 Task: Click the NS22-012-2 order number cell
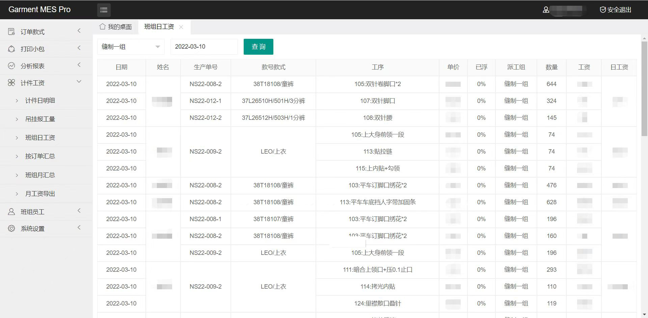(x=206, y=118)
